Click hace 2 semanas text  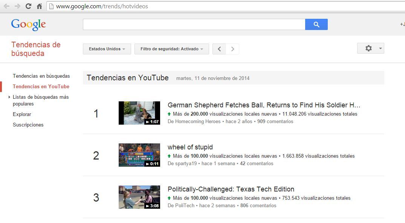217,205
